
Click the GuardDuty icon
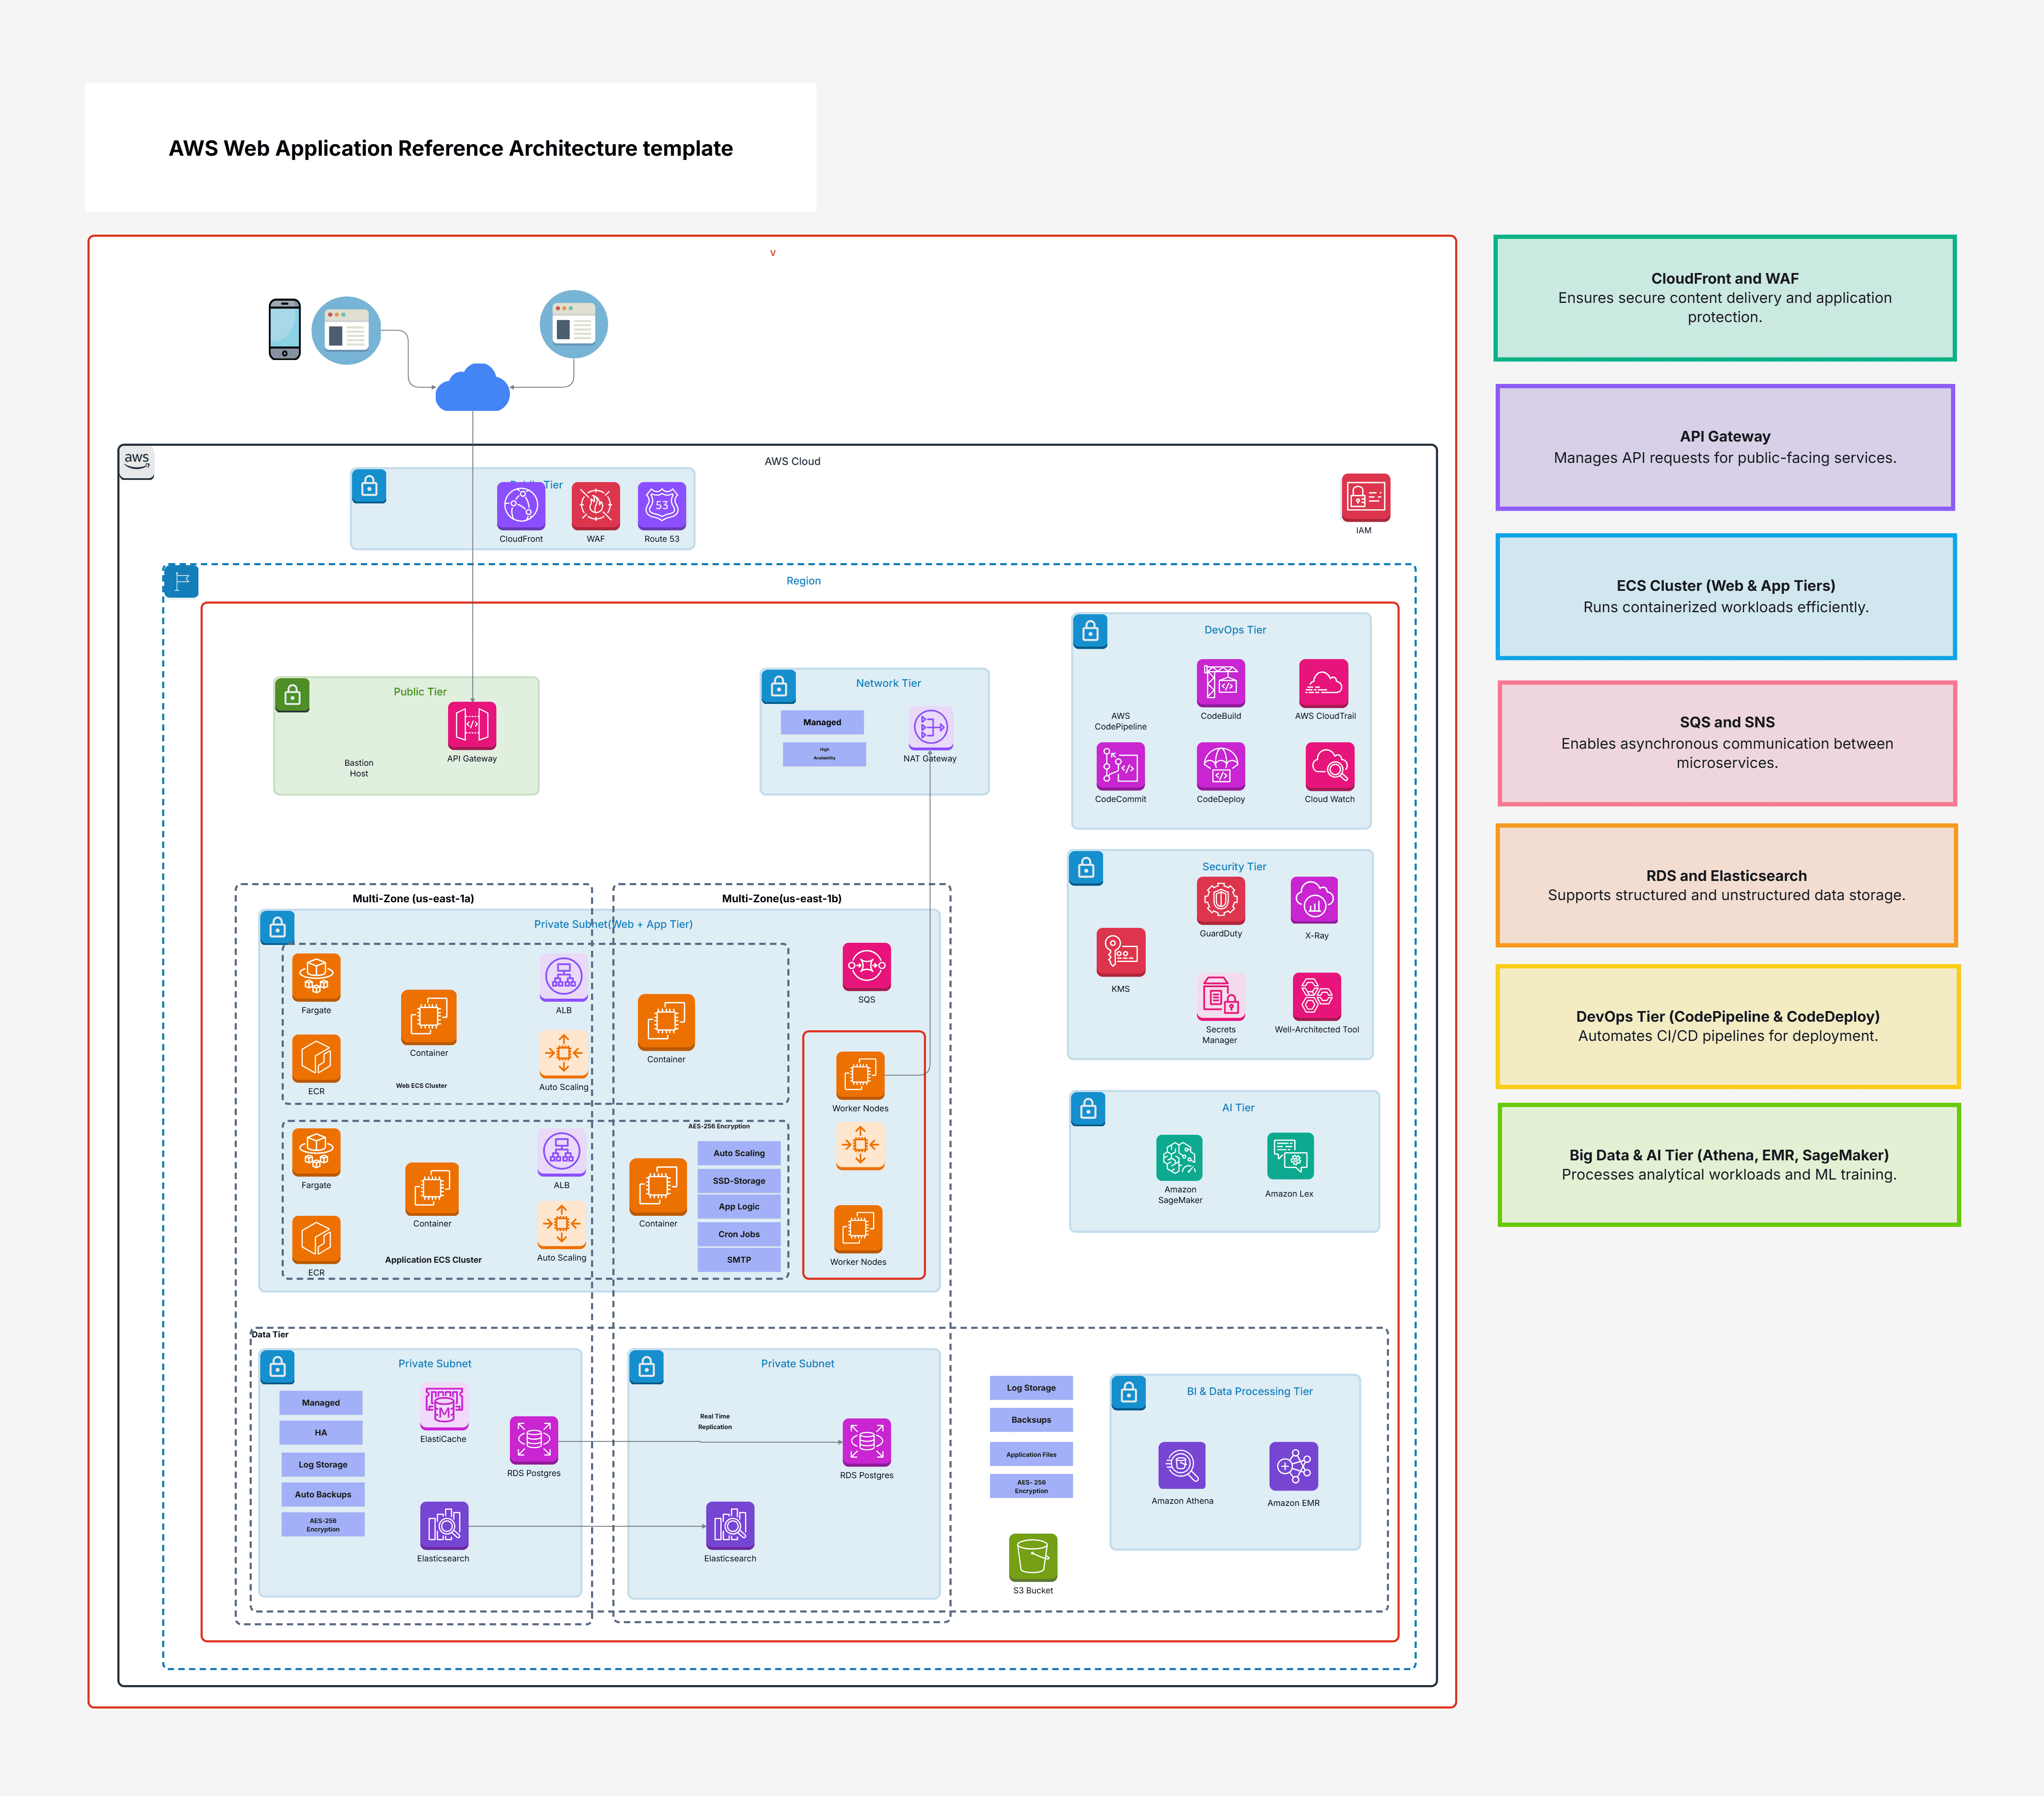1220,901
